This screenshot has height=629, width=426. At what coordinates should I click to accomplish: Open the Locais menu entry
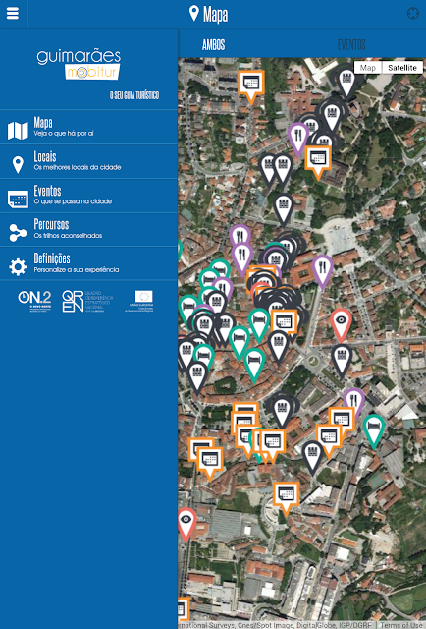pos(88,161)
